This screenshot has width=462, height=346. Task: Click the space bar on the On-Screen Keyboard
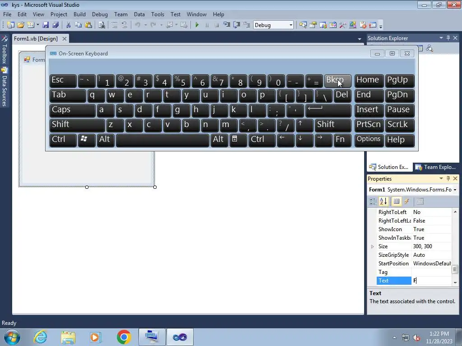coord(162,140)
